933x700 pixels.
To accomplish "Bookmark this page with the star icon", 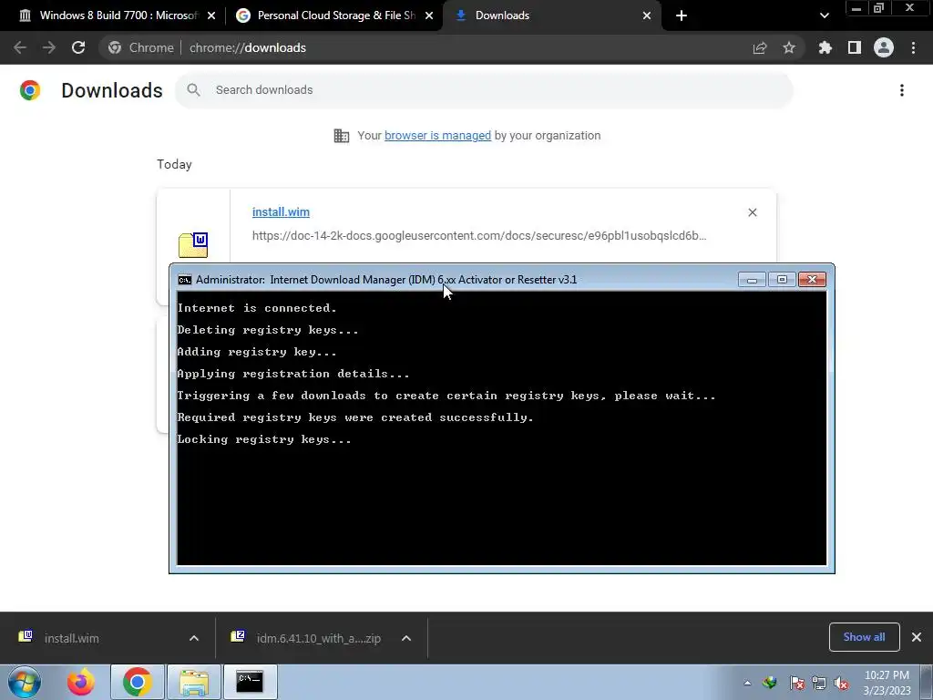I will tap(789, 47).
